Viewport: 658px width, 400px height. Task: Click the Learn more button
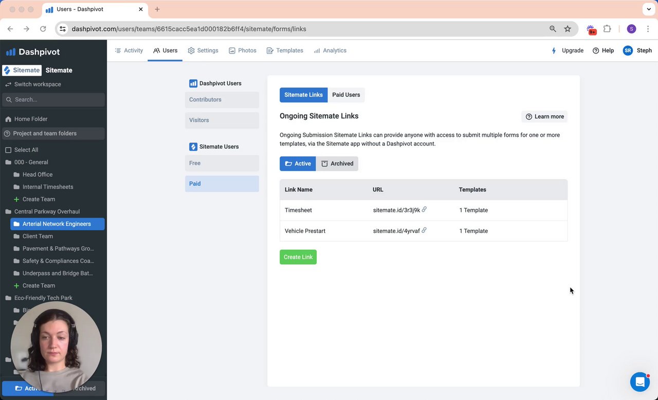pyautogui.click(x=544, y=116)
